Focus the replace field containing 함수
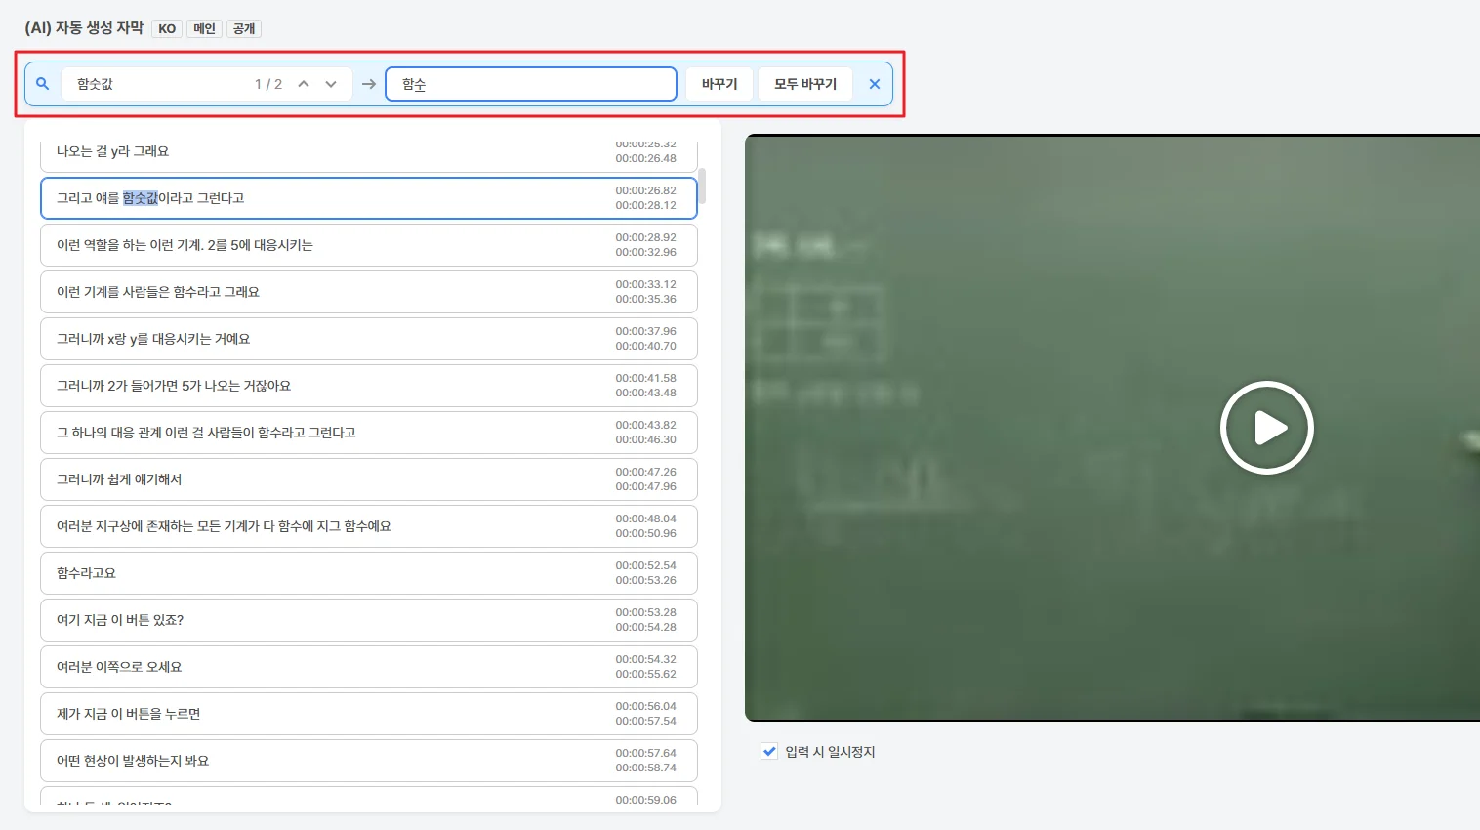 531,84
